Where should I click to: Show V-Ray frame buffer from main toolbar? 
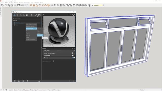click(x=18, y=5)
